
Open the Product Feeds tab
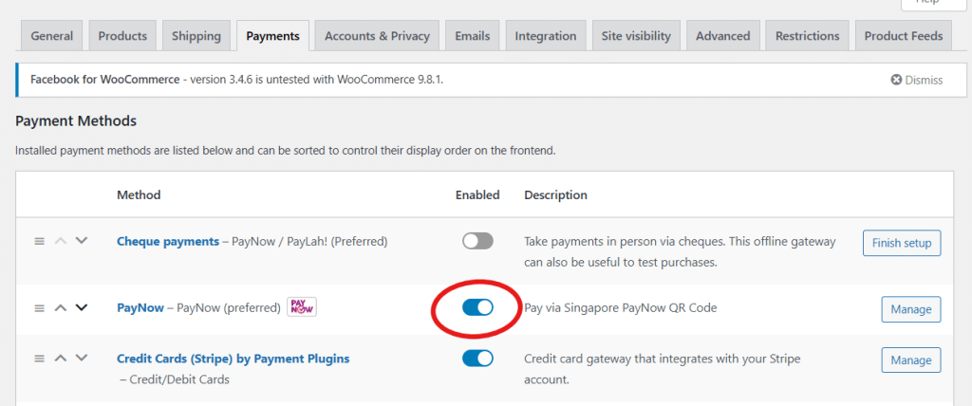coord(903,36)
